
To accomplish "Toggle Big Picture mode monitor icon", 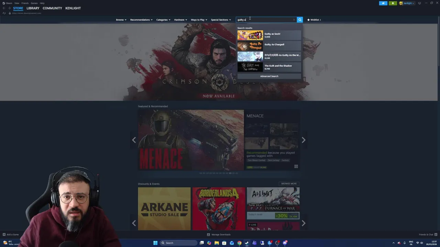I will point(419,3).
